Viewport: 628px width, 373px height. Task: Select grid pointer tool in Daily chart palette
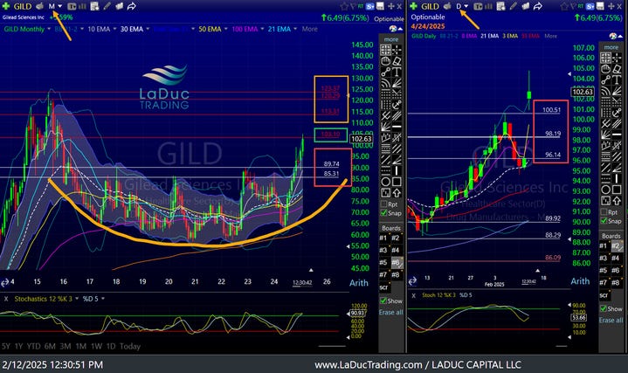pos(605,58)
